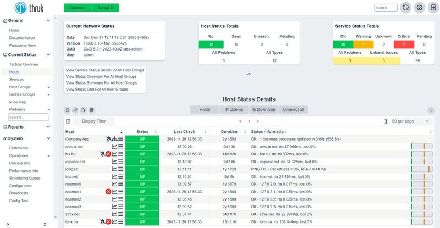The height and width of the screenshot is (228, 440).
Task: Click the refresh icon in top bar
Action: (405, 8)
